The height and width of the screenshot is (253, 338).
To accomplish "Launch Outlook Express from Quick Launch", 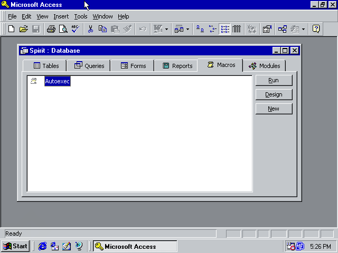I will [54, 246].
